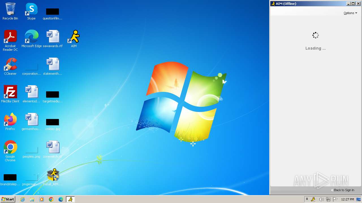Select the germanthou document icon

tap(31, 122)
